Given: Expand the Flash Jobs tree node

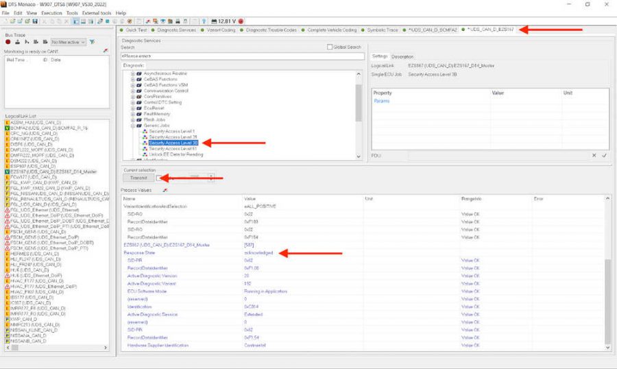Looking at the screenshot, I should pos(132,119).
